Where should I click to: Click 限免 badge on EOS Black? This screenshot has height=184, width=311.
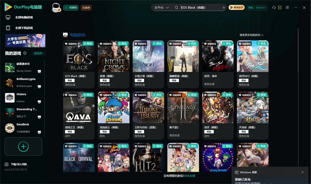[x=88, y=44]
